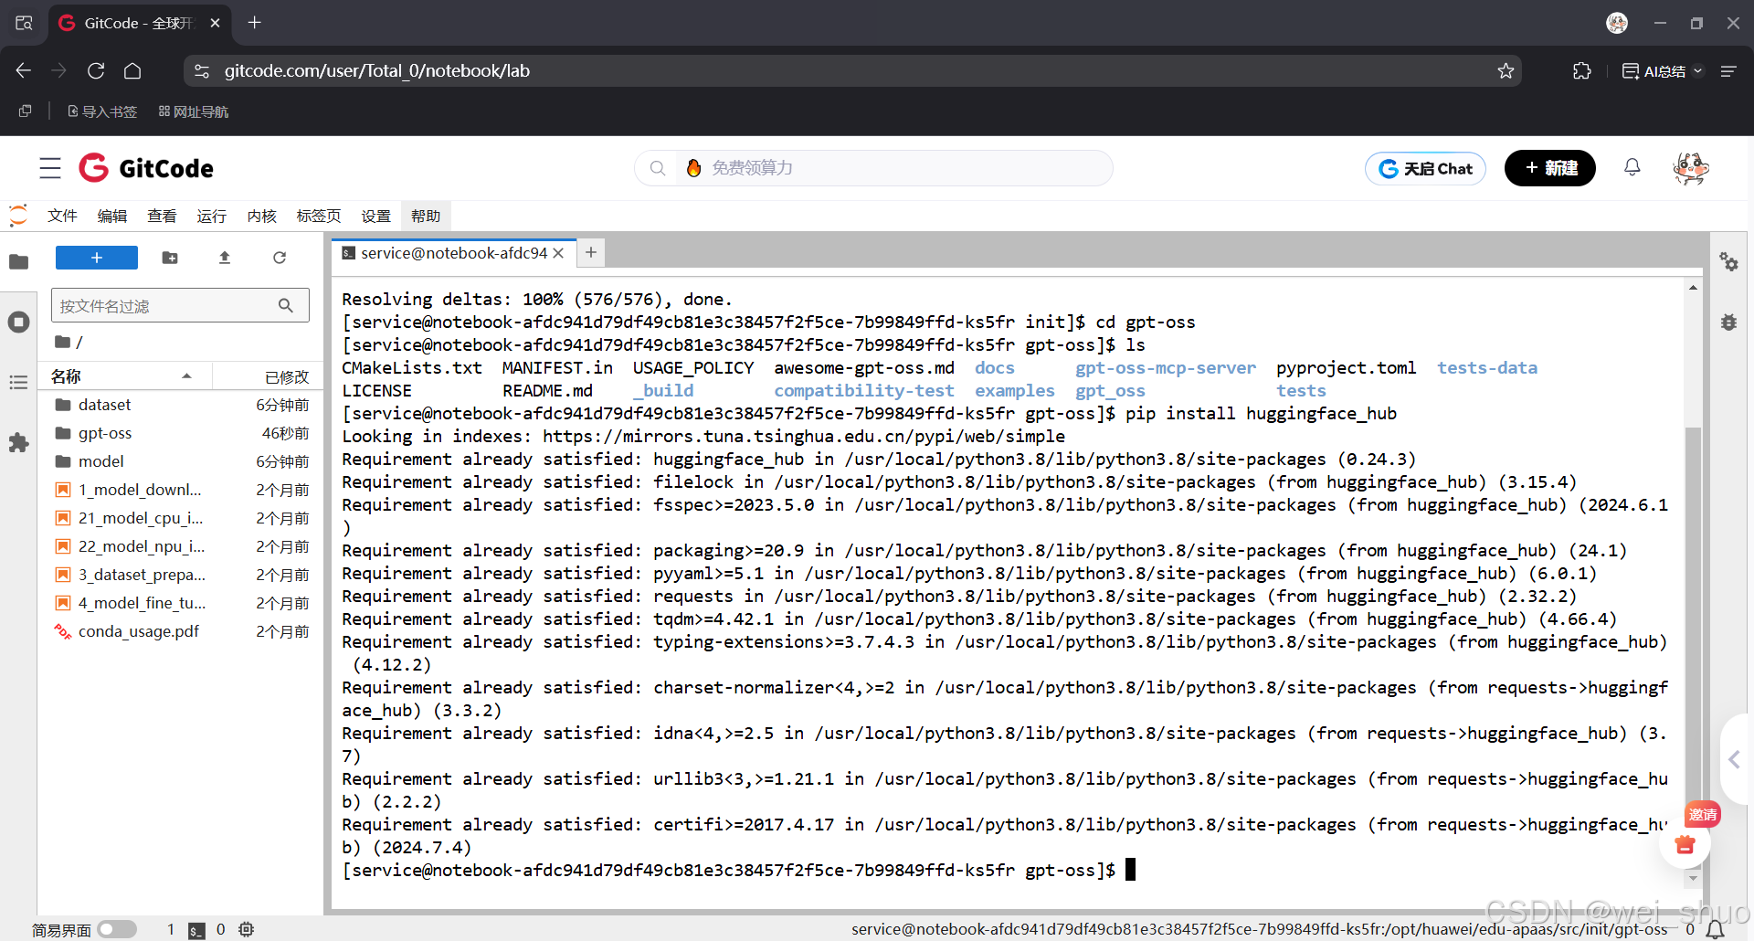Open the file browser sidebar tab
1754x941 pixels.
coord(18,262)
